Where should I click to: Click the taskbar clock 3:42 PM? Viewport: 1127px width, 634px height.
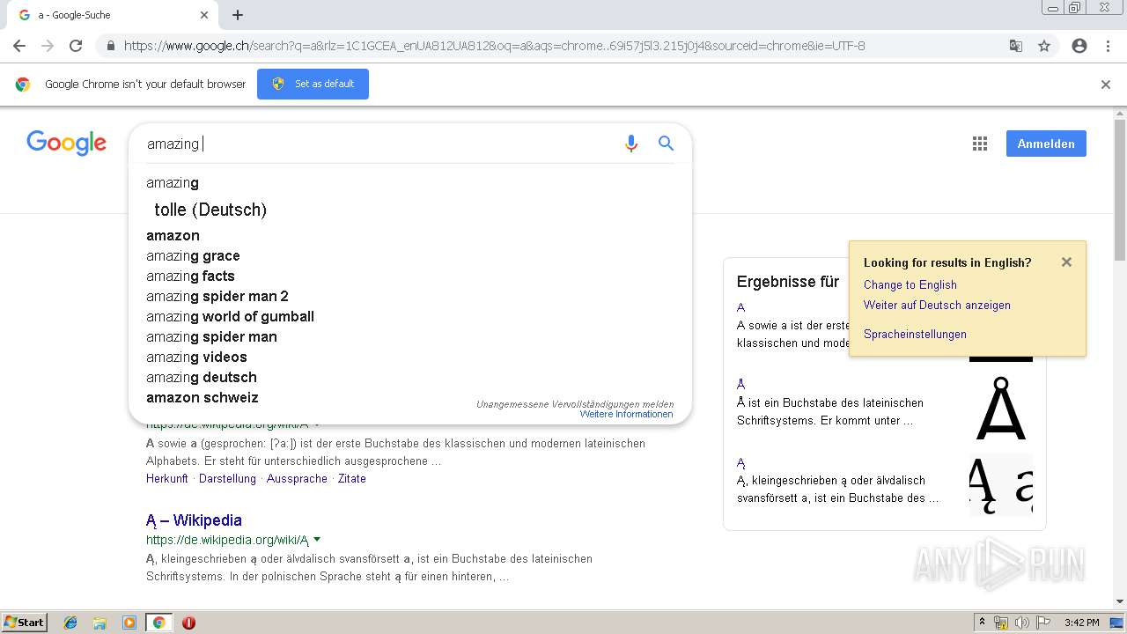(1081, 623)
